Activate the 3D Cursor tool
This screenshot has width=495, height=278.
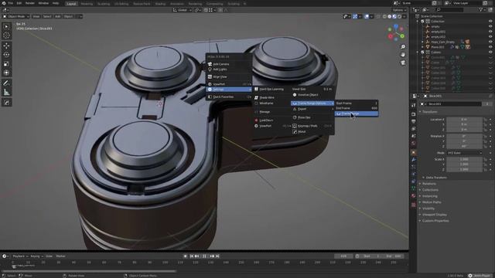(x=6, y=36)
